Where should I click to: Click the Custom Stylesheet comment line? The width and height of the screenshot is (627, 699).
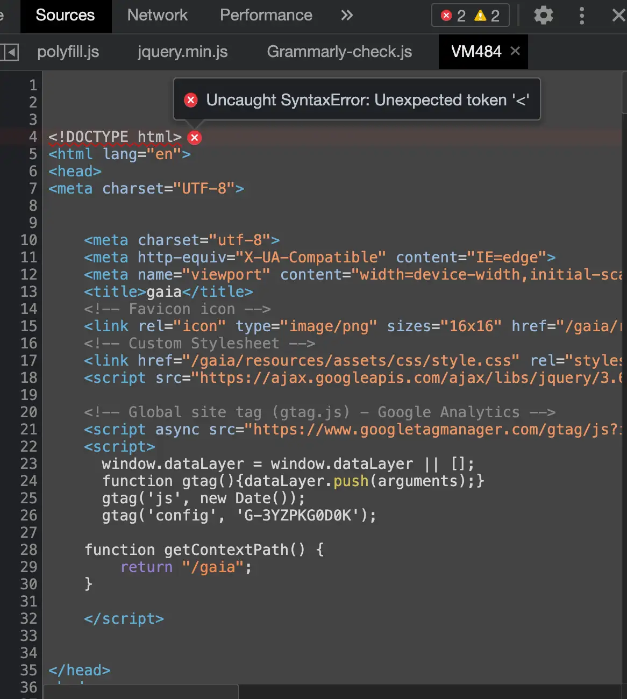click(x=199, y=344)
